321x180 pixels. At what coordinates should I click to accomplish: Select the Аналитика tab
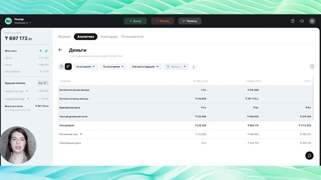click(86, 36)
